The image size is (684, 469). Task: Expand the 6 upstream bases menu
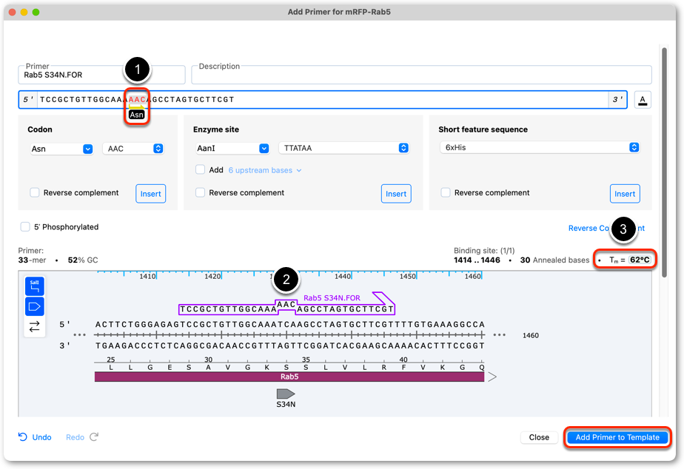265,170
